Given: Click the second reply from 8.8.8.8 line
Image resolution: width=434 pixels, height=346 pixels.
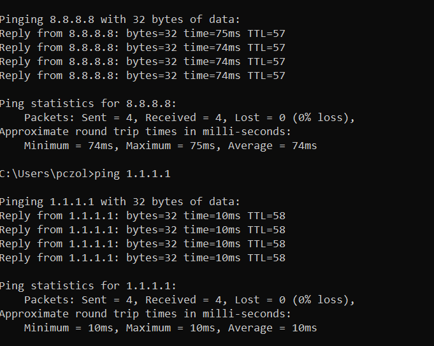Looking at the screenshot, I should click(x=142, y=48).
